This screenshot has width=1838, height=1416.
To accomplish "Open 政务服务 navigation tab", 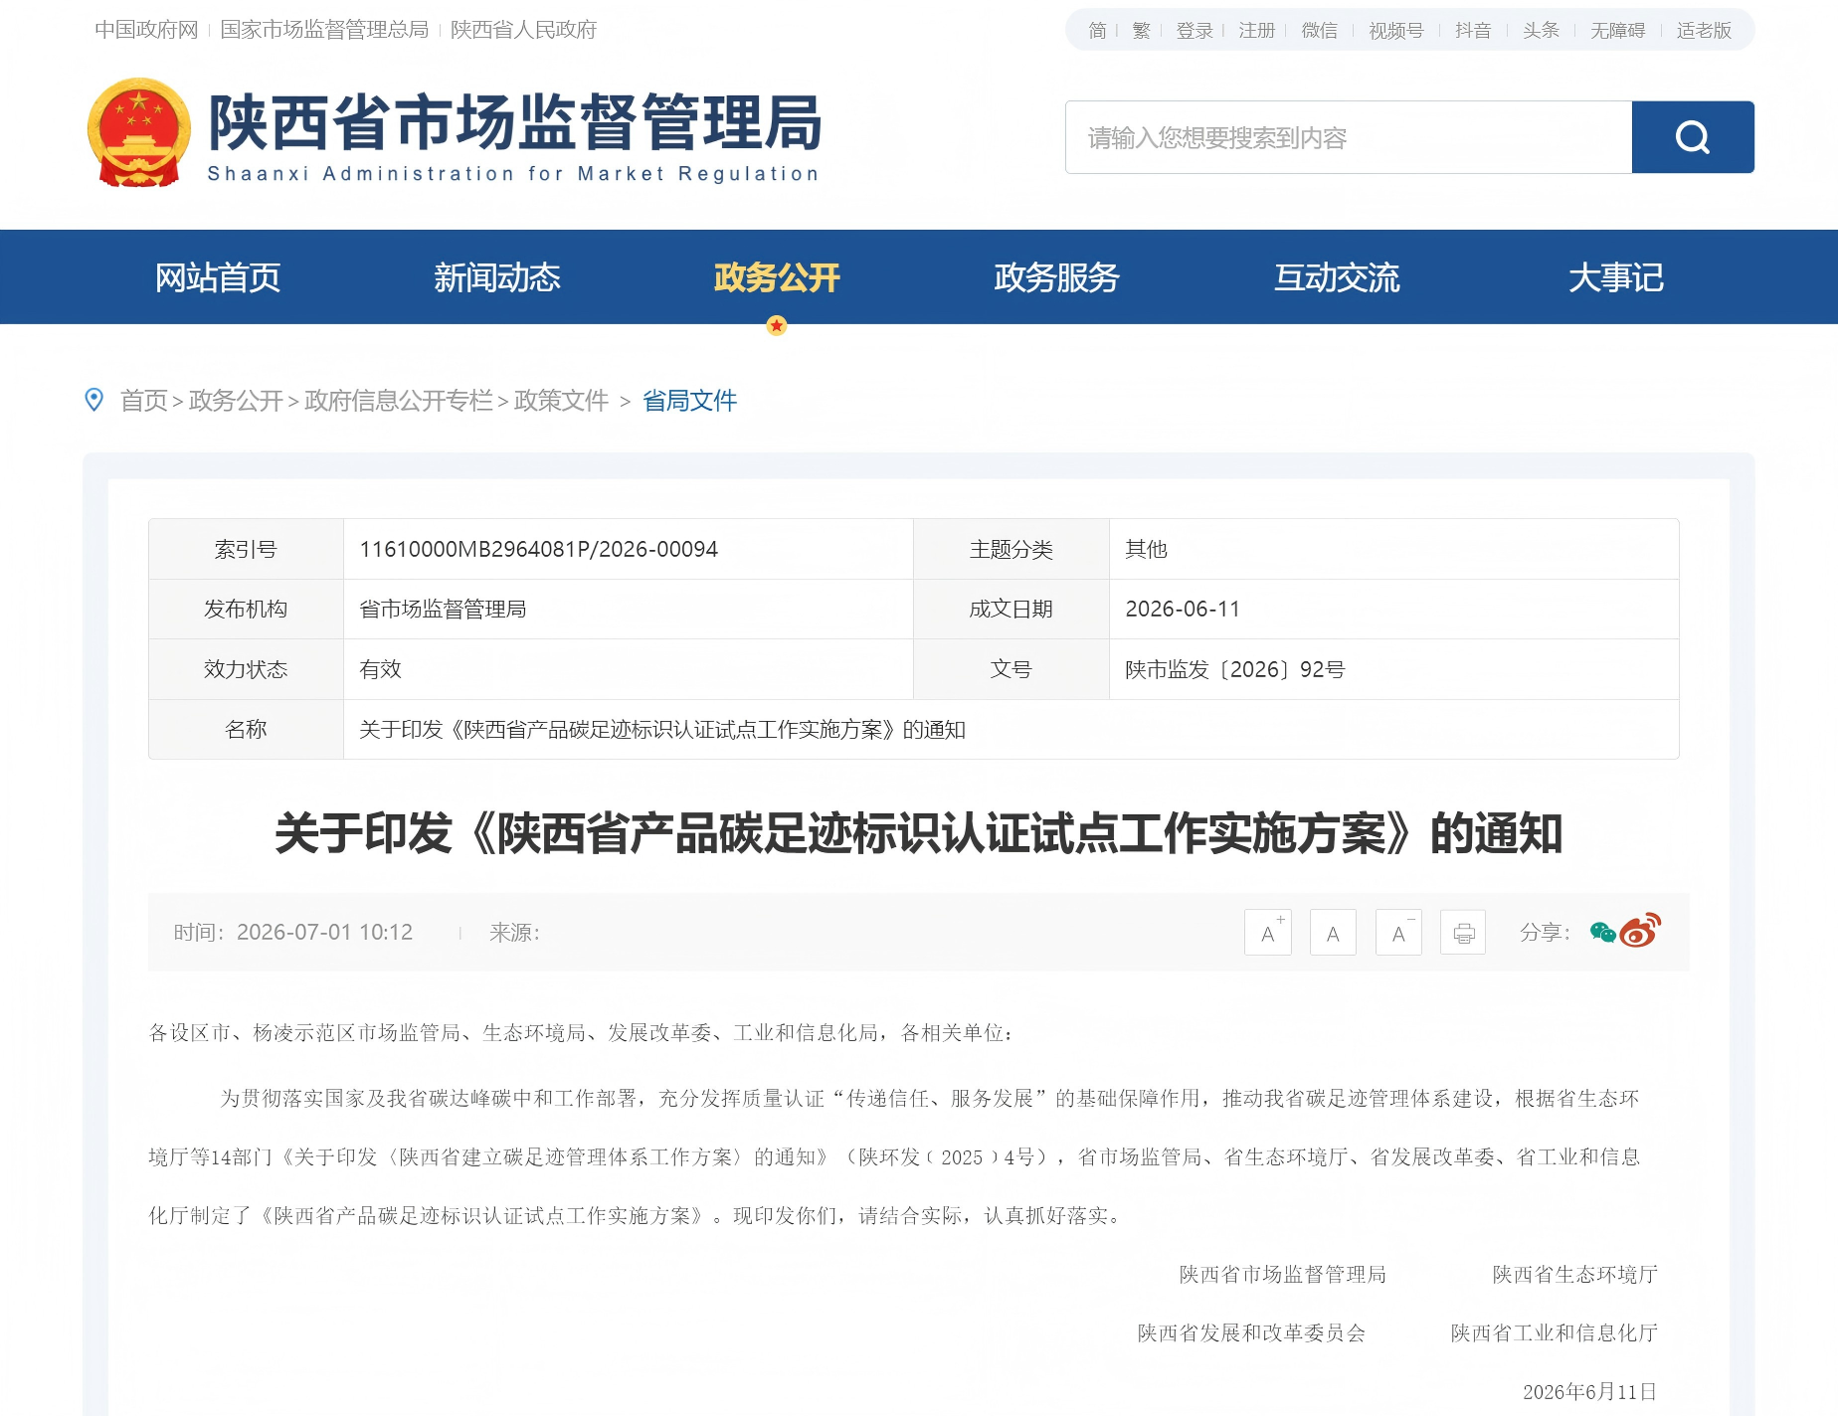I will pyautogui.click(x=1056, y=277).
